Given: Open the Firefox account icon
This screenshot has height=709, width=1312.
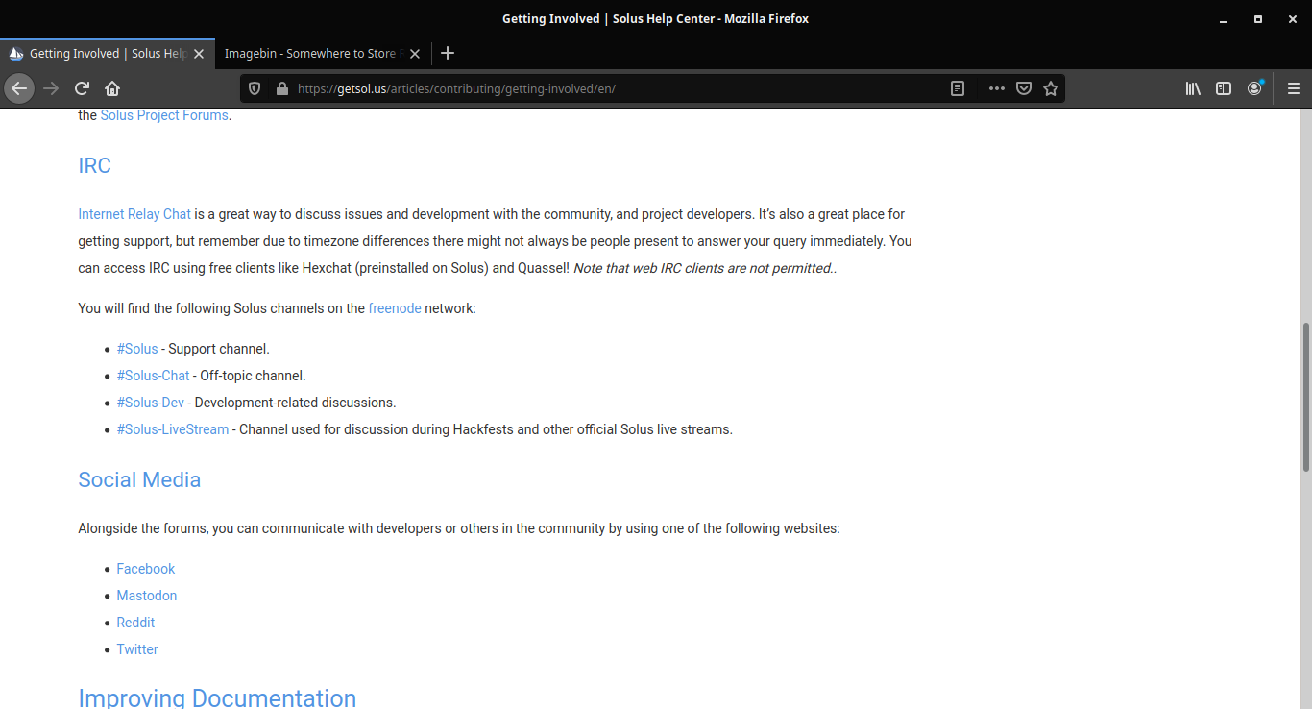Looking at the screenshot, I should click(1254, 88).
